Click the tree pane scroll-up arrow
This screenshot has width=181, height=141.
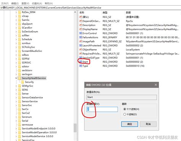coord(75,12)
